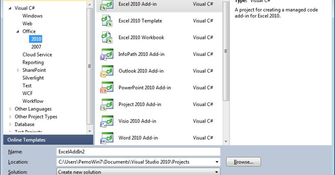The height and width of the screenshot is (175, 335).
Task: Click the Browse button
Action: tap(243, 162)
